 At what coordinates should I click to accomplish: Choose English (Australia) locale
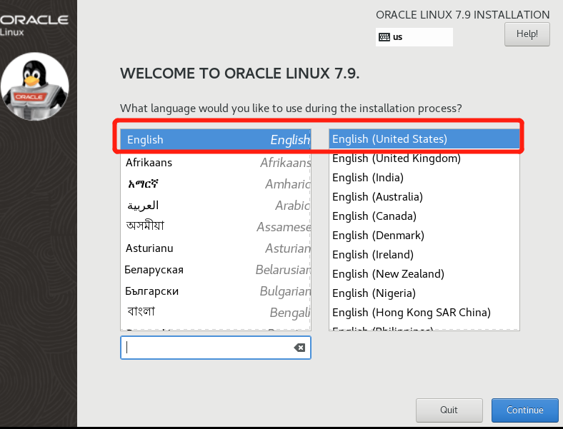424,197
